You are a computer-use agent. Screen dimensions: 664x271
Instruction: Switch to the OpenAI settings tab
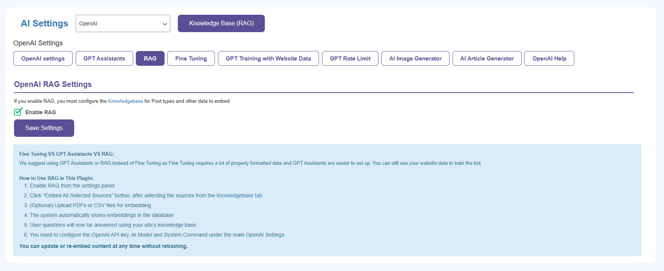pos(43,59)
